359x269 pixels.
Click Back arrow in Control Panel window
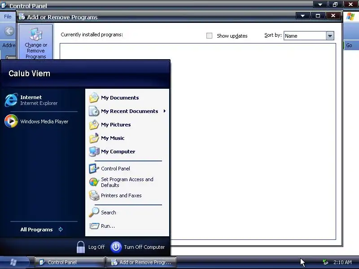tap(9, 31)
